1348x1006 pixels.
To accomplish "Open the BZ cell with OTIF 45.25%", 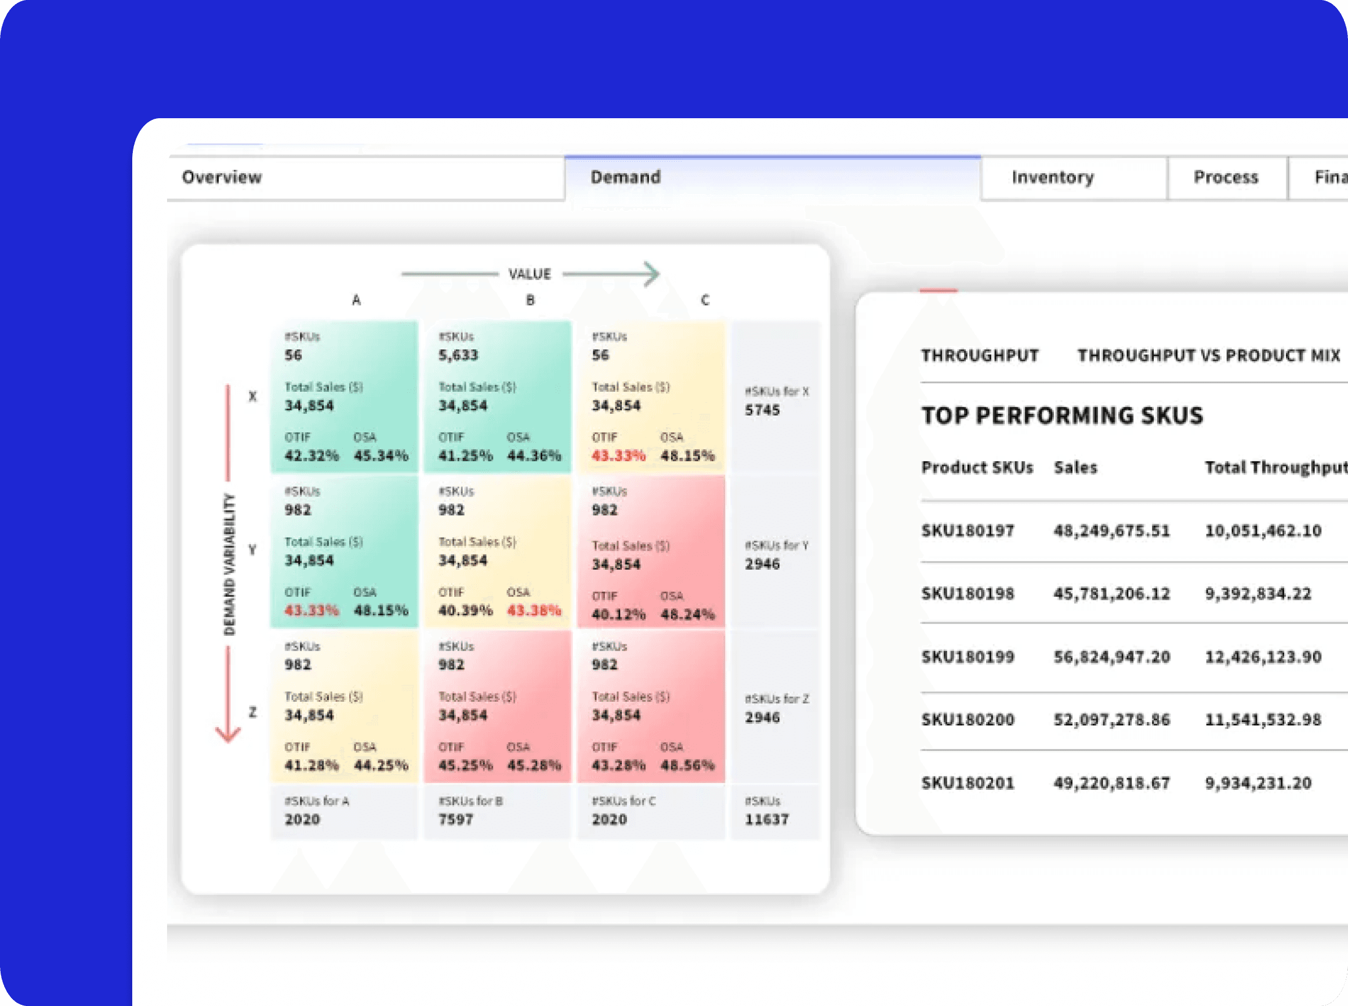I will [497, 706].
